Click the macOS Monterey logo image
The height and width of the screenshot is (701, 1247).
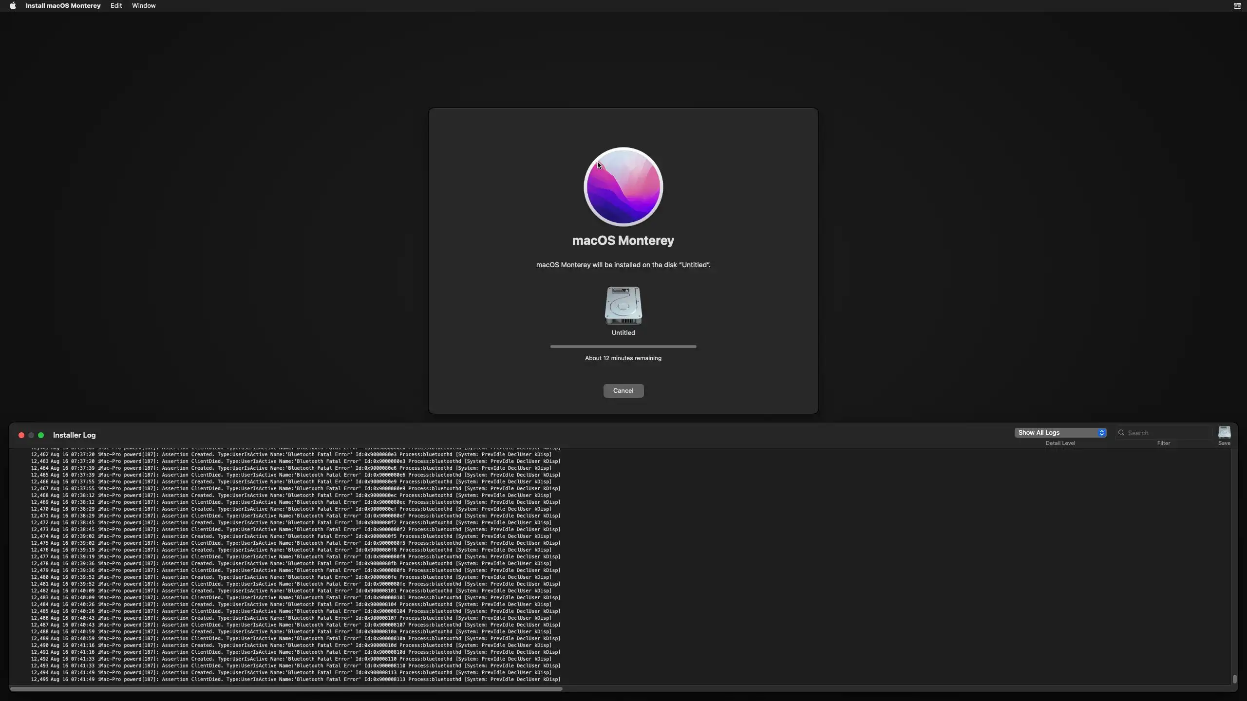point(623,187)
